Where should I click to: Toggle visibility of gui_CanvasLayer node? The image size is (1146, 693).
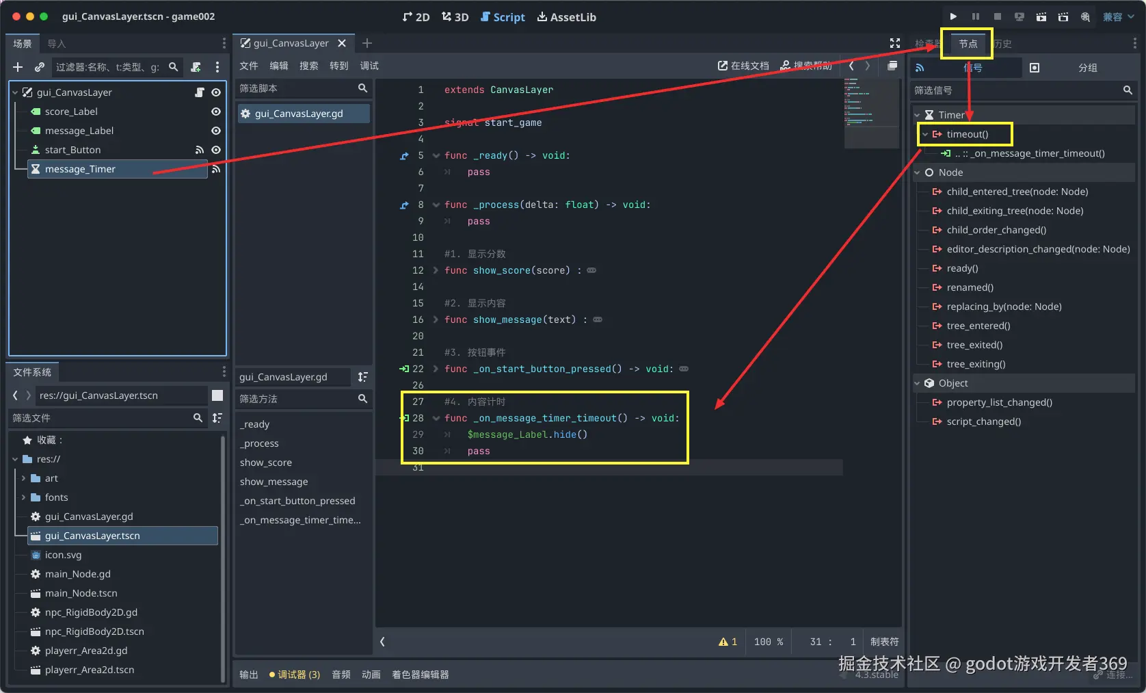click(216, 92)
